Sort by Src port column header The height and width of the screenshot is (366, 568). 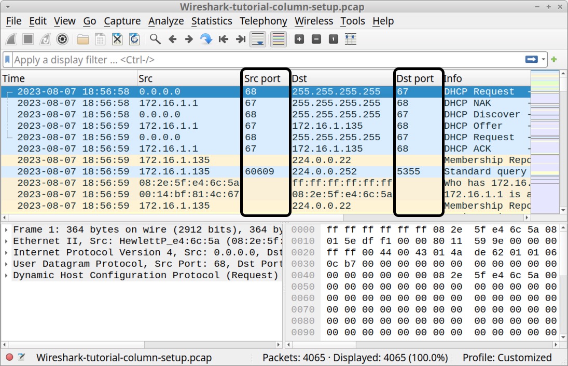click(x=266, y=78)
